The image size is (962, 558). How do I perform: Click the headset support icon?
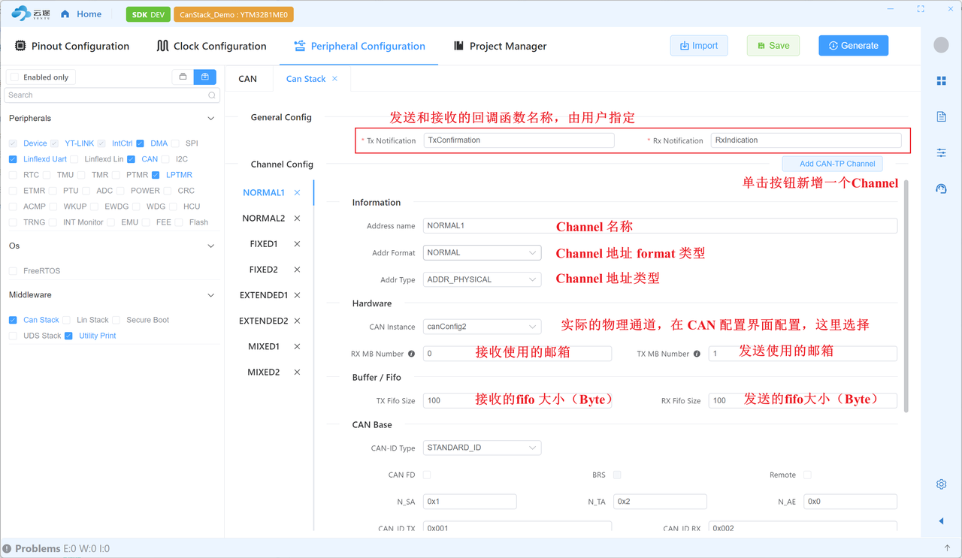[941, 189]
